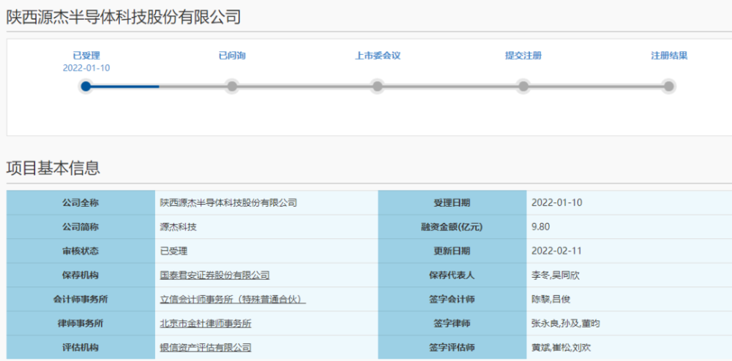Image resolution: width=732 pixels, height=361 pixels.
Task: Click the 会计师事务所 header cell
Action: 81,300
